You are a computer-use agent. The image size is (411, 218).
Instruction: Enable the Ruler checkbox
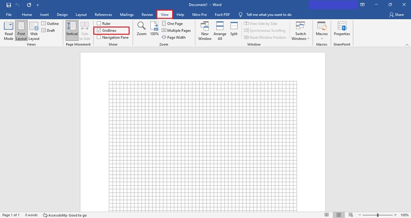click(x=99, y=24)
